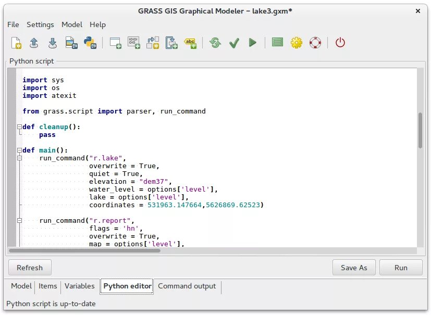The height and width of the screenshot is (315, 431).
Task: Click the Refresh button
Action: click(x=30, y=268)
